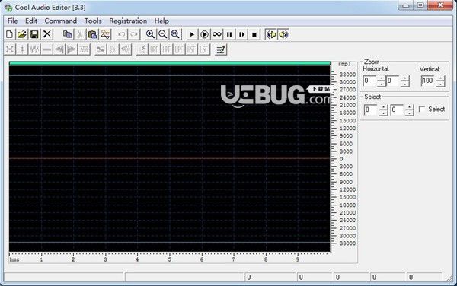
Task: Click the Vertical zoom field showing 100
Action: click(428, 81)
